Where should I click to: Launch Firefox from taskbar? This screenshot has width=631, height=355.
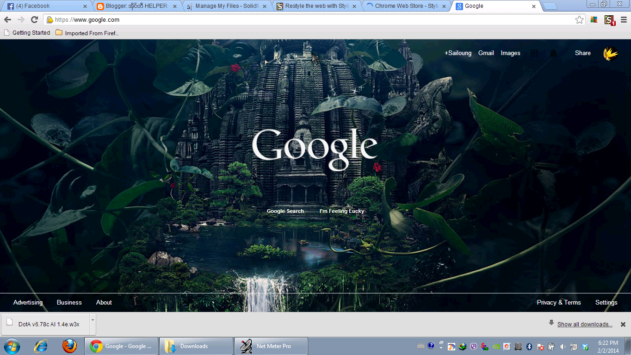[69, 346]
